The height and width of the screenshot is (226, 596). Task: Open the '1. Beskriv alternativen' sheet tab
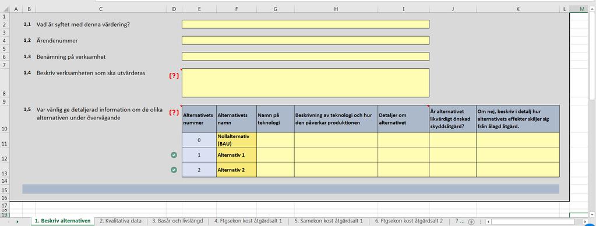click(x=62, y=221)
